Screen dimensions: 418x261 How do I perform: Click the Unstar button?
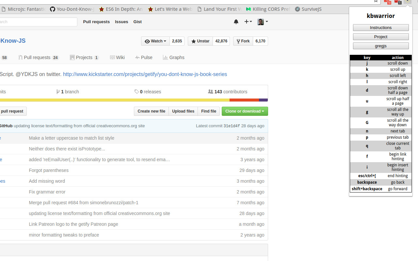200,41
